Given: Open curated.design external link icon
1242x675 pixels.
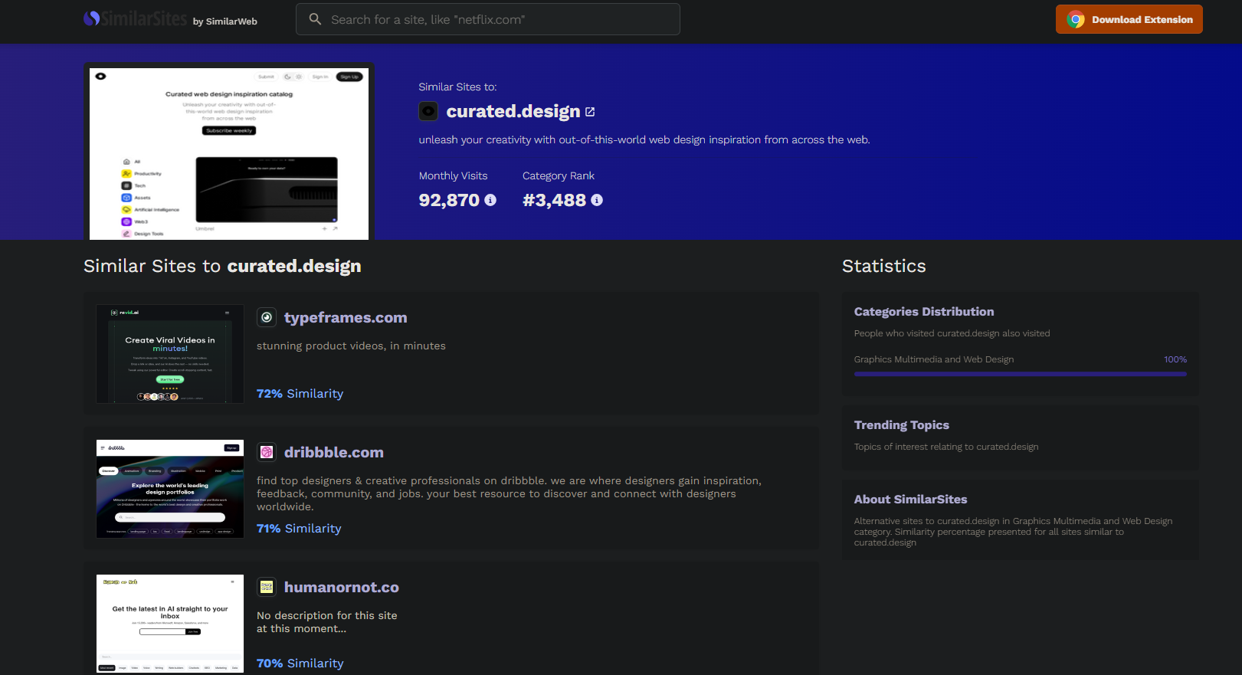Looking at the screenshot, I should 590,112.
